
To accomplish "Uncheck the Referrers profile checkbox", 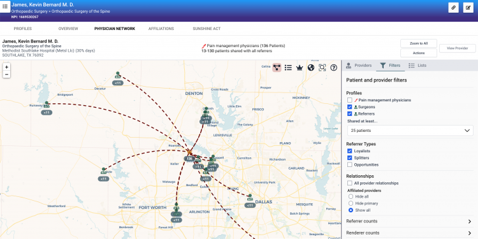I will click(x=350, y=113).
